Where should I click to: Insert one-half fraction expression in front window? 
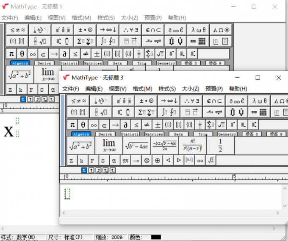coord(221,146)
